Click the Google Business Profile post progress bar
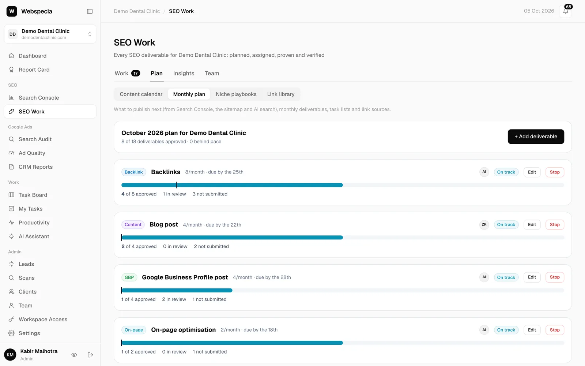Viewport: 585px width, 366px height. tap(343, 290)
